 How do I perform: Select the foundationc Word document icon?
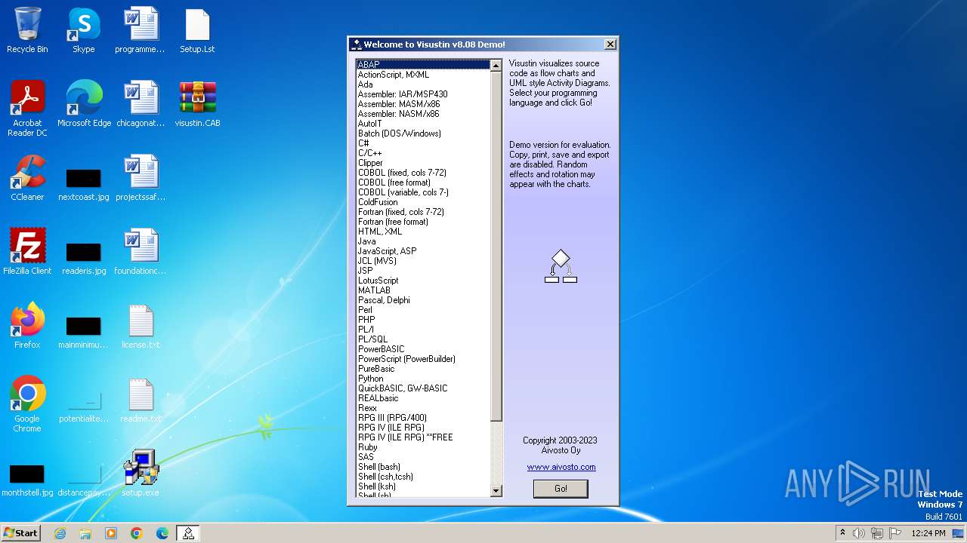click(x=140, y=252)
